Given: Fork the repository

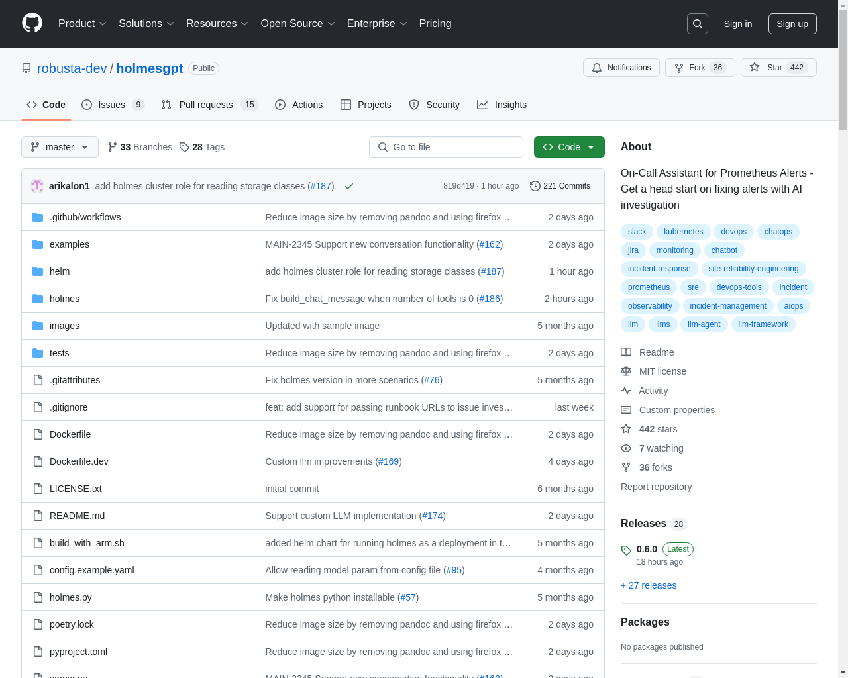Looking at the screenshot, I should click(700, 68).
